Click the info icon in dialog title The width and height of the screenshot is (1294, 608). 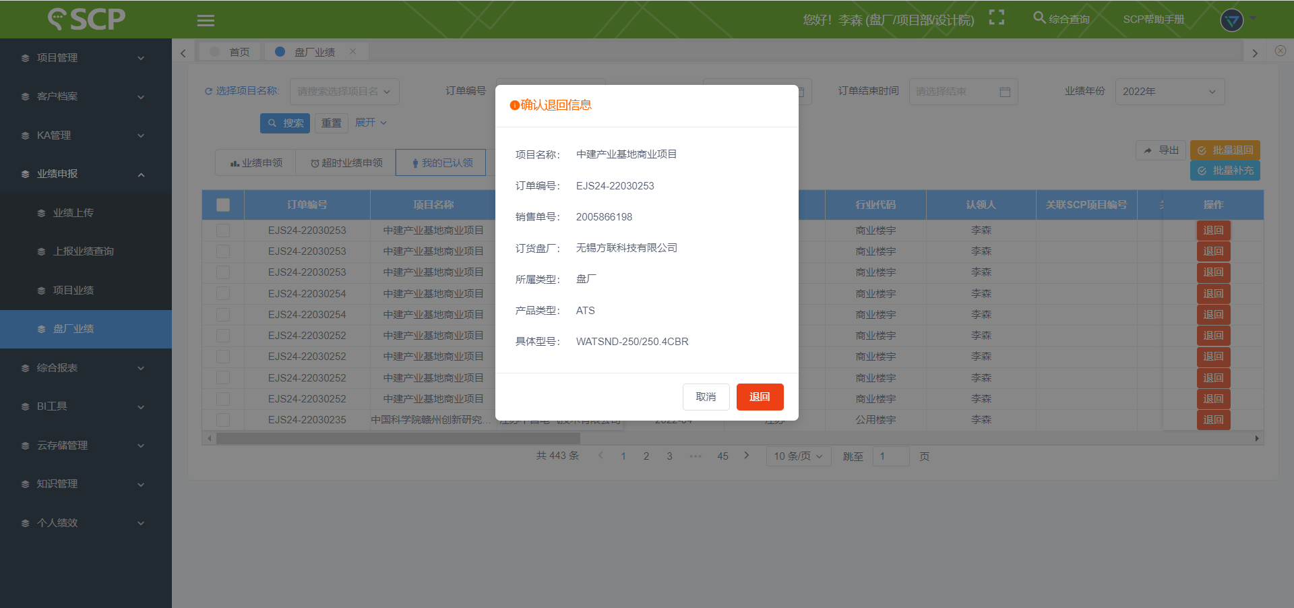coord(515,105)
